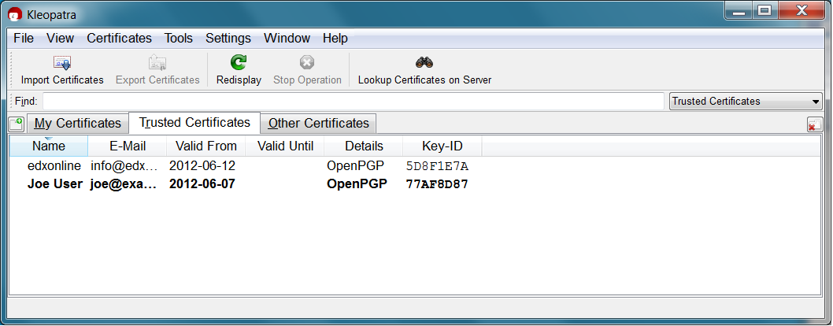Click the 2012-06-07 valid-from date
The width and height of the screenshot is (833, 326).
click(x=202, y=184)
